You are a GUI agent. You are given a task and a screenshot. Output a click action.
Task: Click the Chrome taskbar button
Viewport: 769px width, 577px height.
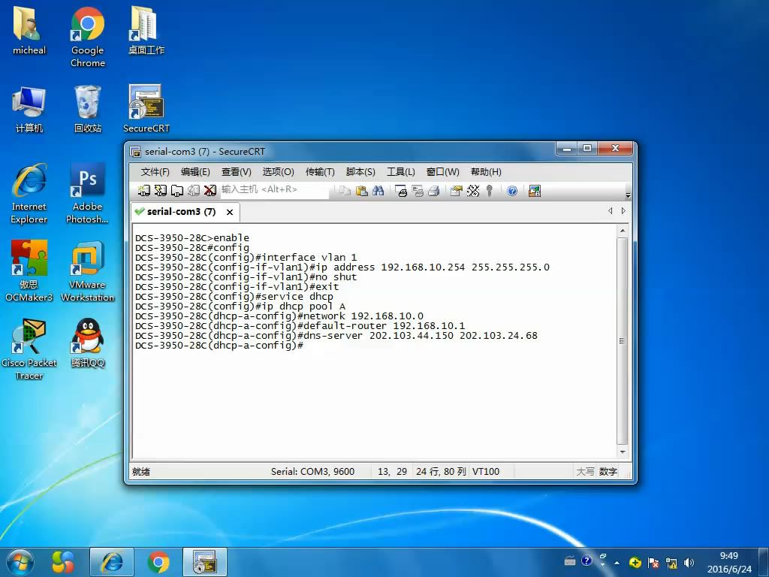pyautogui.click(x=158, y=562)
